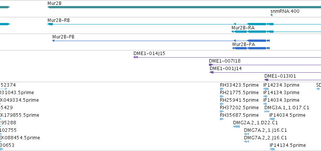Click the RH25941.5prime arrow glyph
321x151 pixels.
(222, 104)
